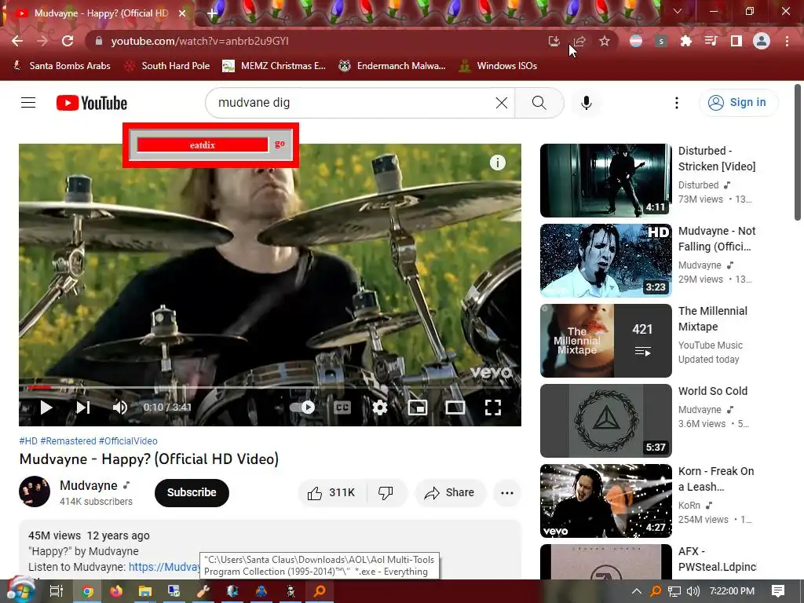This screenshot has height=603, width=804.
Task: Bookmark this page with the star
Action: point(605,41)
